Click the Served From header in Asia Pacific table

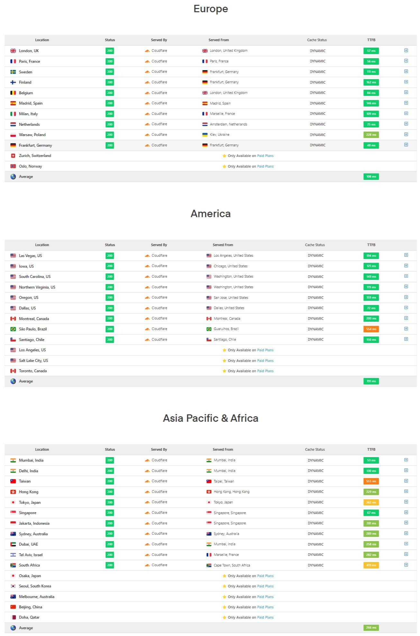[x=223, y=449]
